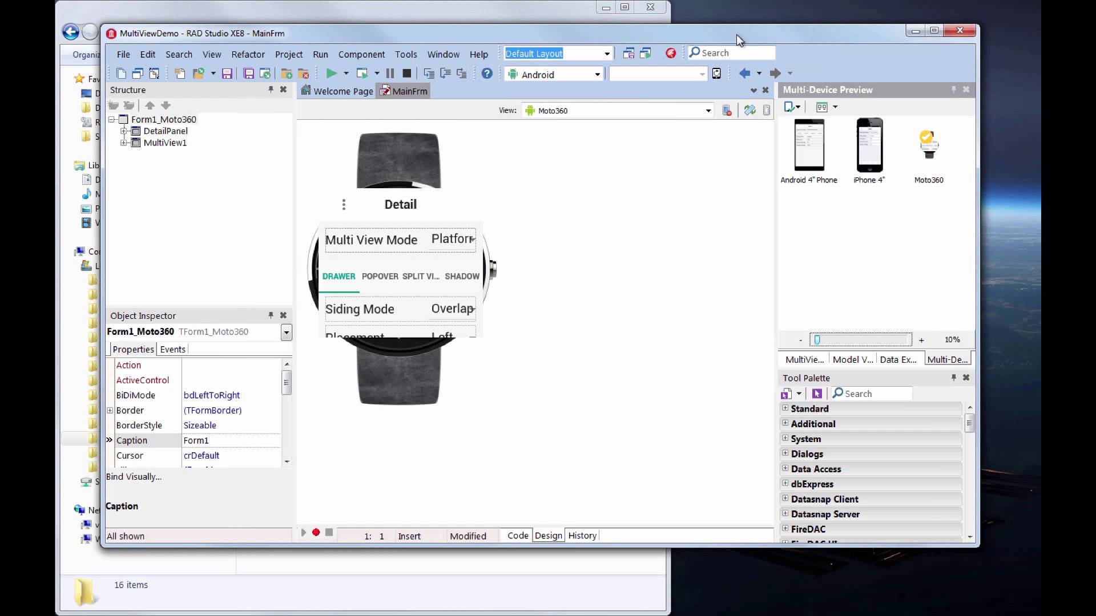
Task: Run the project with the green play icon
Action: [x=331, y=74]
